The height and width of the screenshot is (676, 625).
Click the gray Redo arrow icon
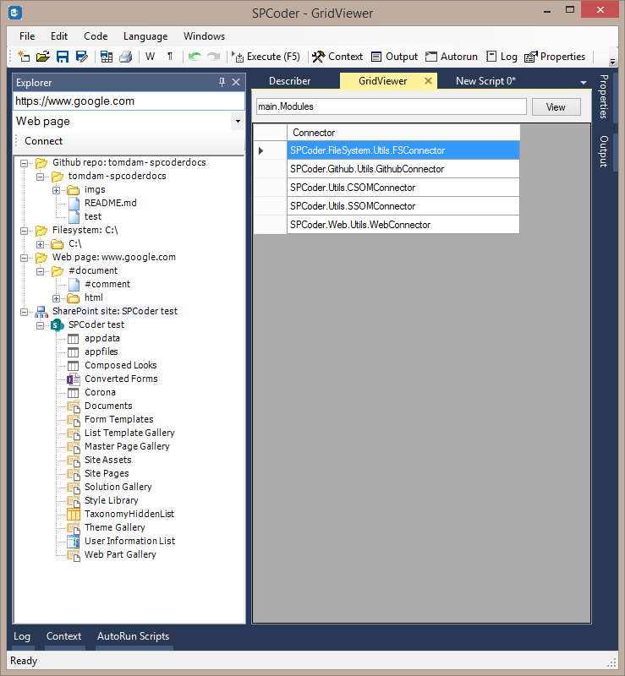(214, 57)
